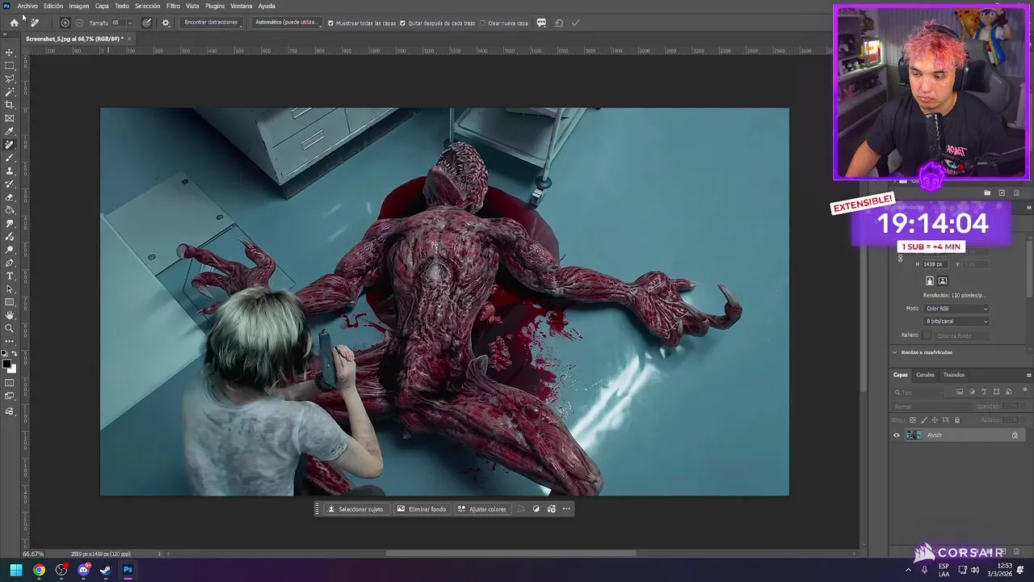This screenshot has width=1034, height=582.
Task: Select the Magic Wand tool
Action: 10,92
